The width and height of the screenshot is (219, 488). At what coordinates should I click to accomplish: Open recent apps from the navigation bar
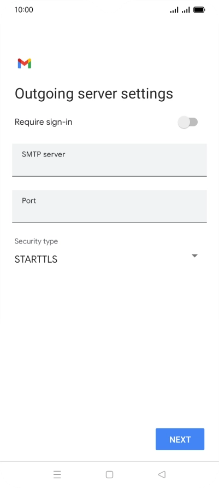click(57, 474)
